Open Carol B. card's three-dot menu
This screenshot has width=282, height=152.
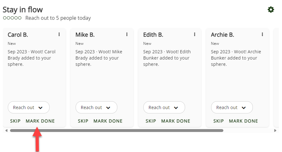[59, 34]
